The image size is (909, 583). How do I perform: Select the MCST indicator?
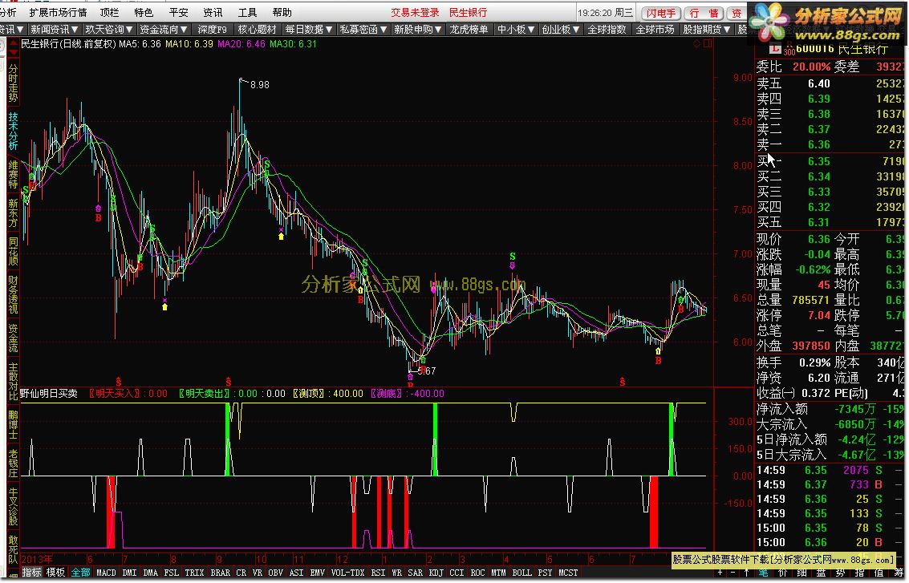tap(568, 573)
